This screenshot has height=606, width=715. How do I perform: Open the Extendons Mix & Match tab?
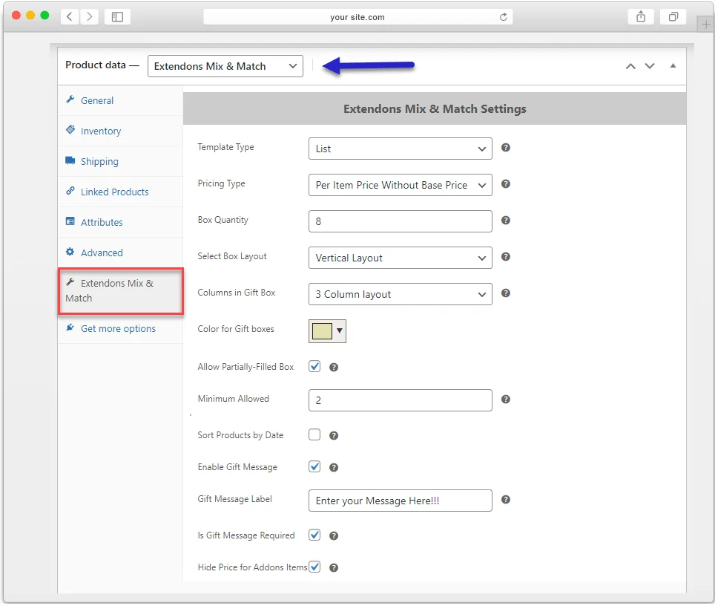(x=119, y=290)
